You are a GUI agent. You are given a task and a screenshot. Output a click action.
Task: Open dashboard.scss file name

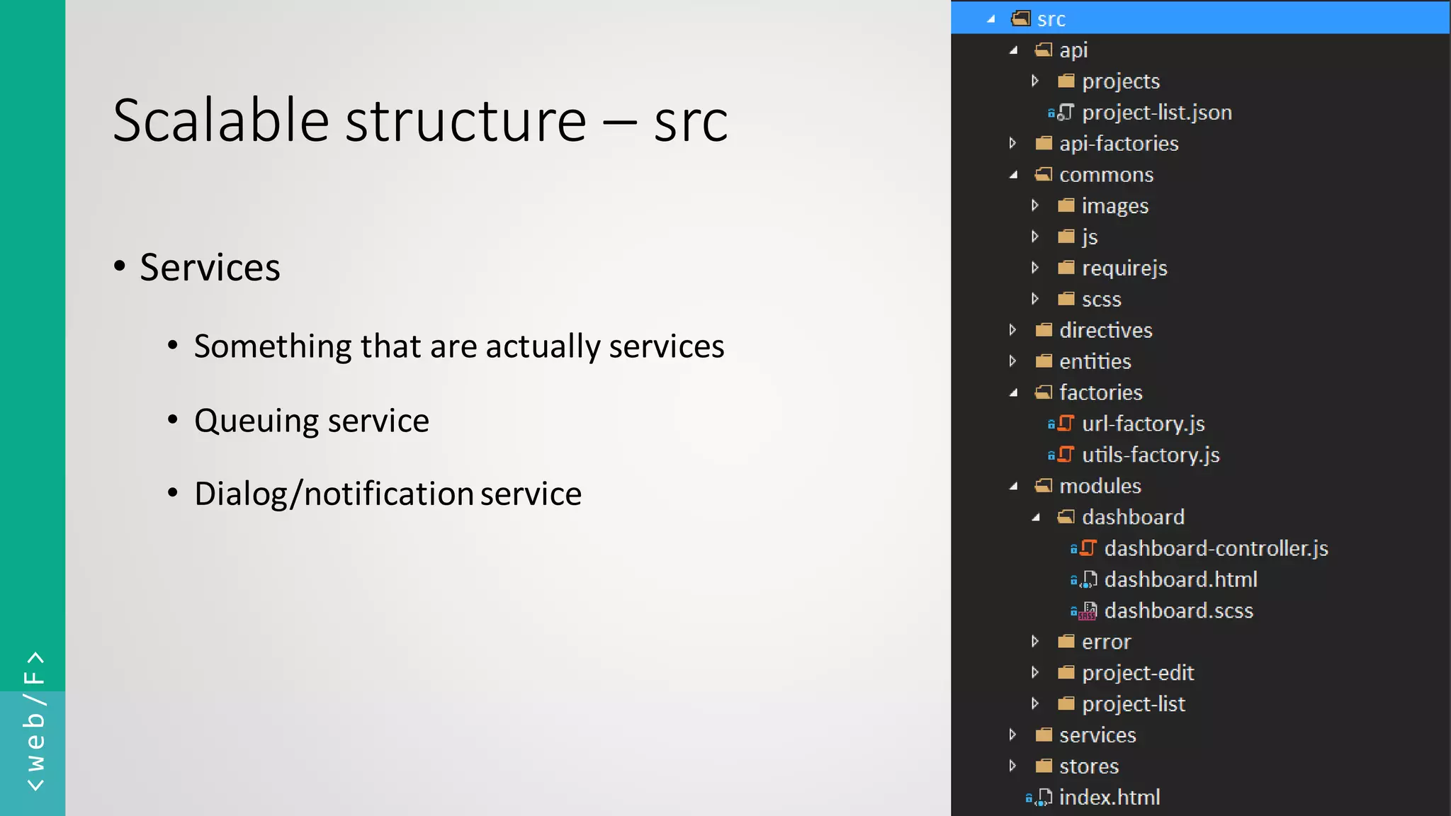pos(1179,611)
